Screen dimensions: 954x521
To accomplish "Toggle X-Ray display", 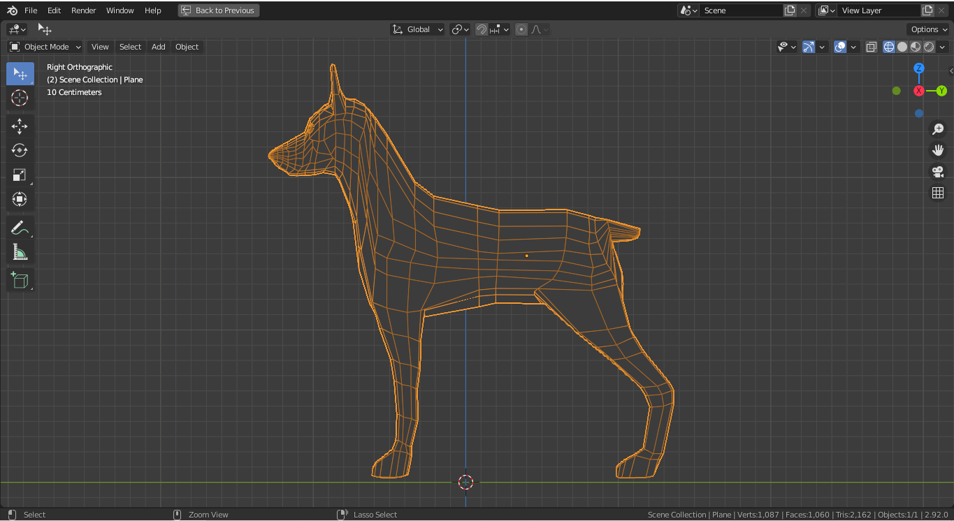I will pos(872,47).
